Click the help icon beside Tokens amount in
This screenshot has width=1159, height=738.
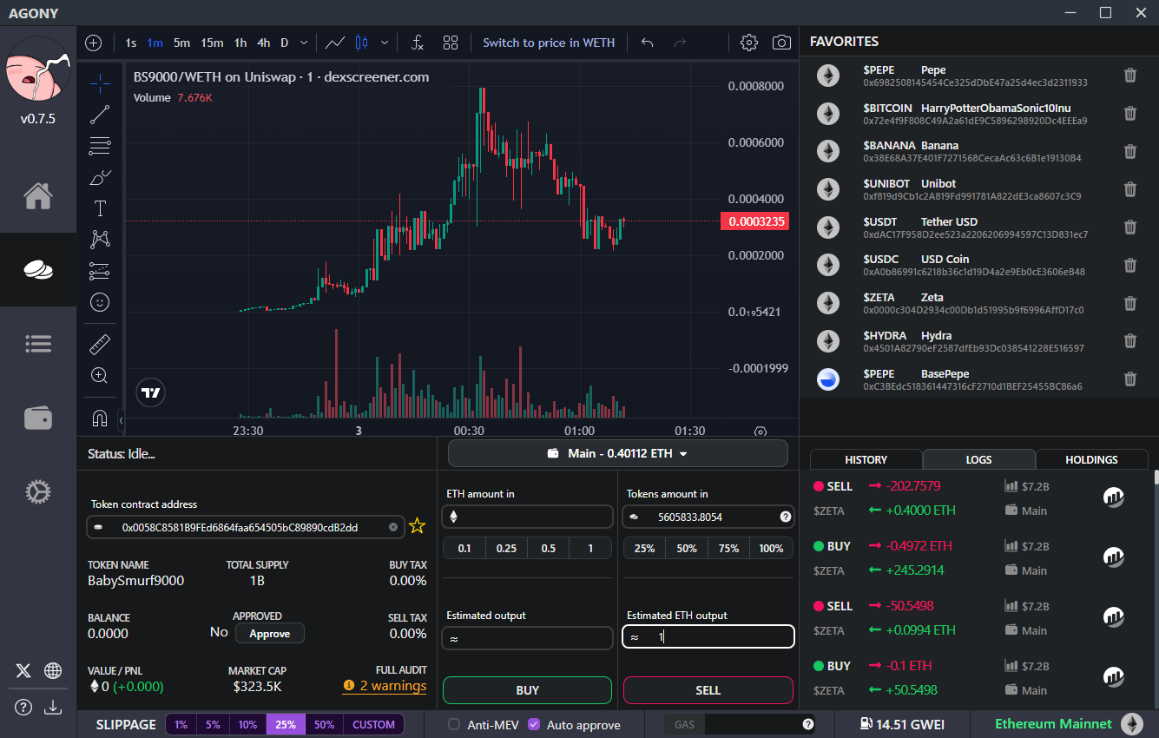(786, 517)
